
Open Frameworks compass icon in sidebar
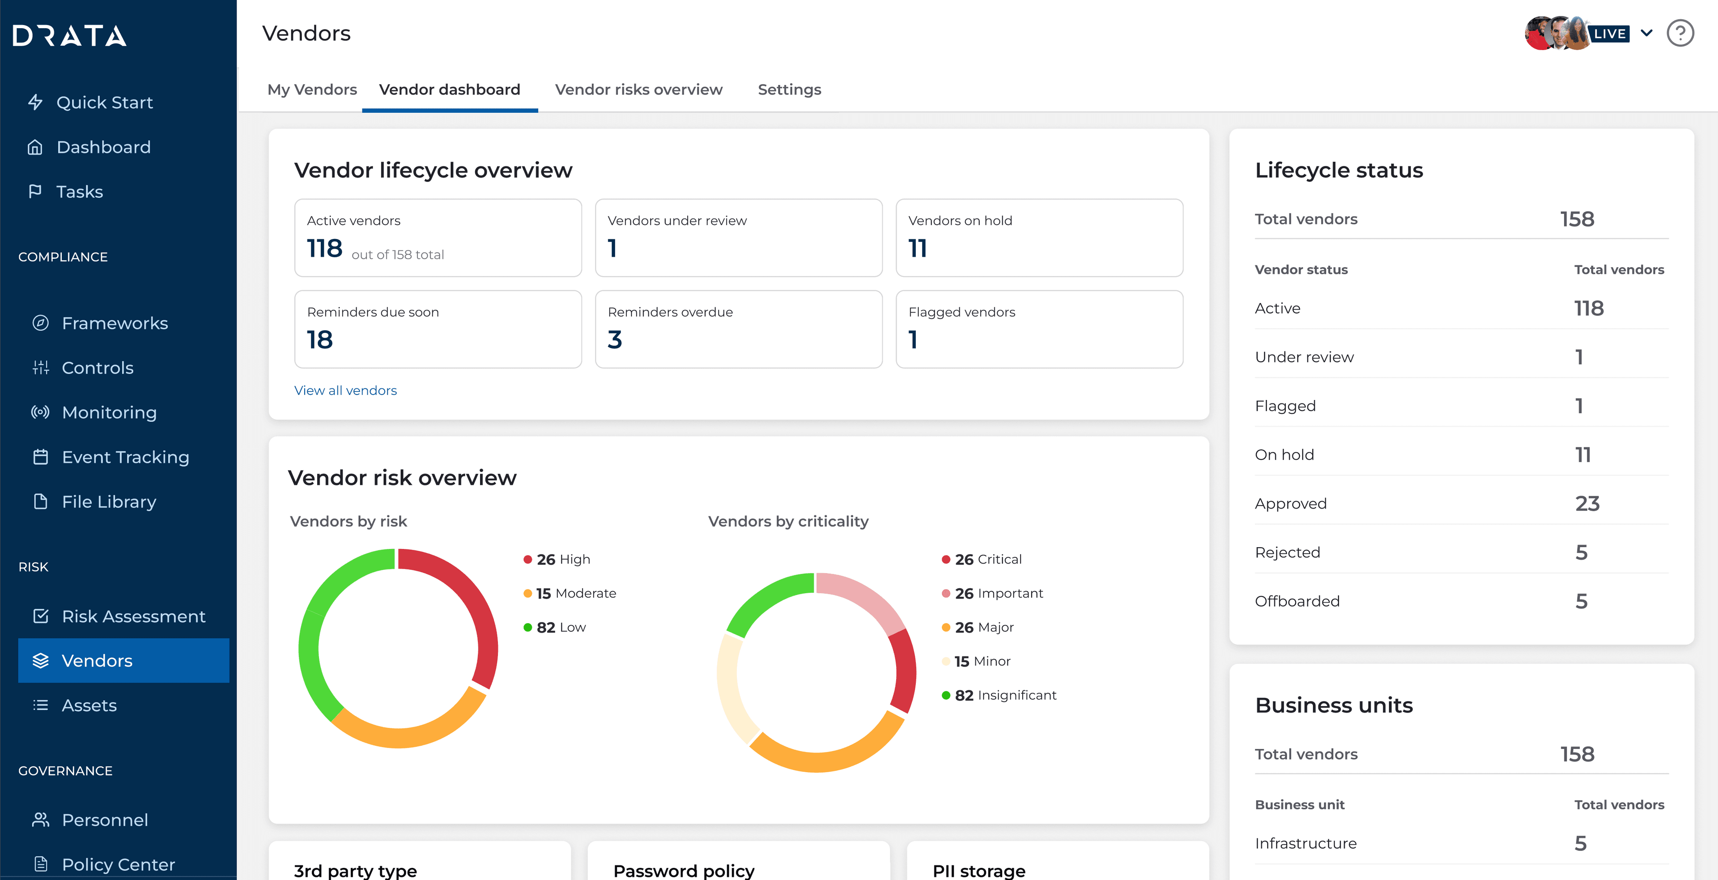click(41, 323)
